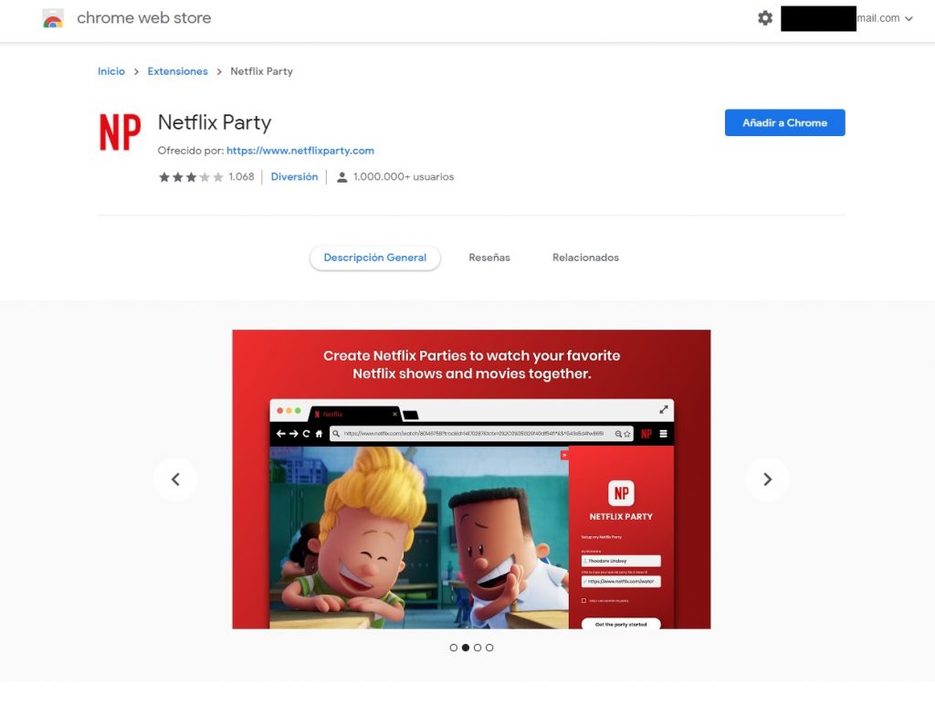Click the users person icon
The image size is (935, 706).
coord(341,177)
